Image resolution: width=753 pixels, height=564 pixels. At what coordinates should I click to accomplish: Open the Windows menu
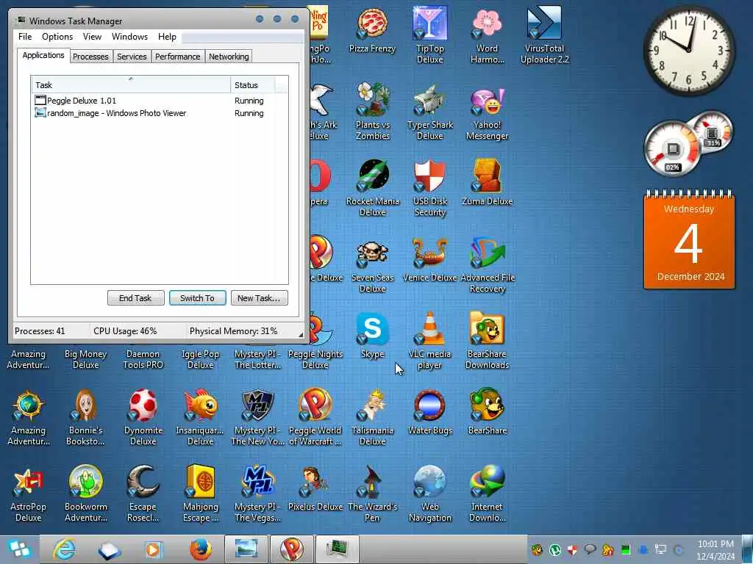coord(129,37)
